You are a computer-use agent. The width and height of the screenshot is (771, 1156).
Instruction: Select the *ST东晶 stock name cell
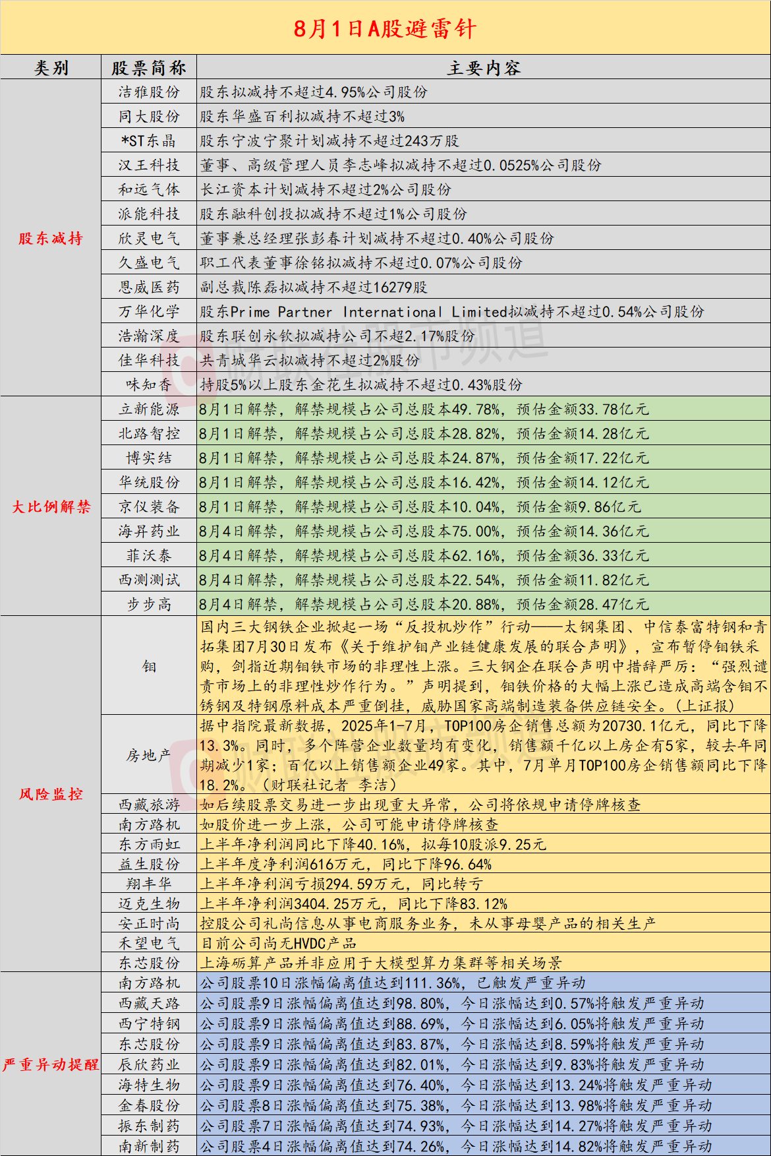[149, 140]
